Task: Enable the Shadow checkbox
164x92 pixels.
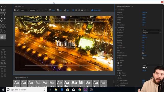Action: (118, 86)
